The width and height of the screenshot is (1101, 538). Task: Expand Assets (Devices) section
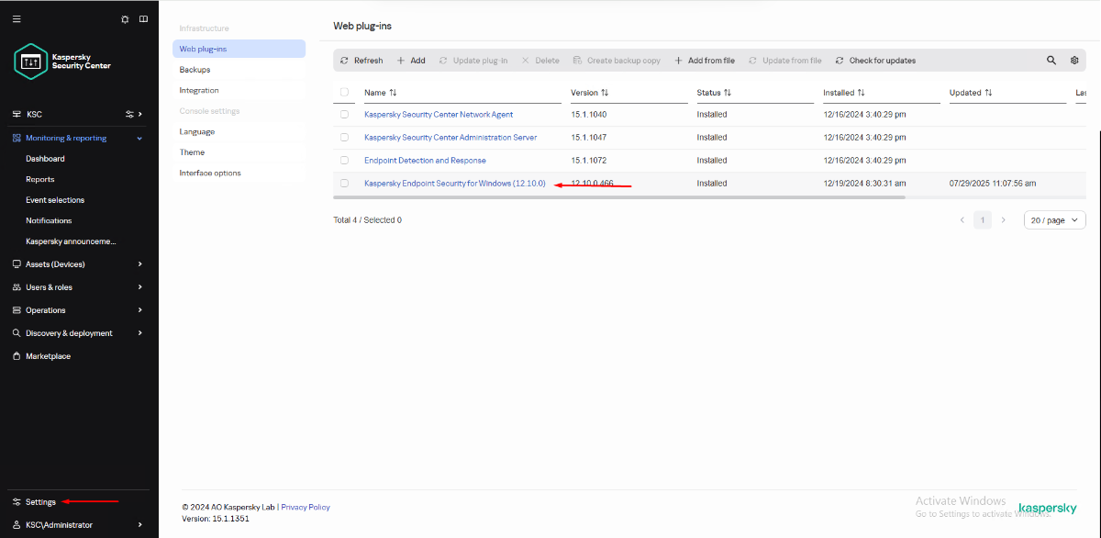[139, 264]
